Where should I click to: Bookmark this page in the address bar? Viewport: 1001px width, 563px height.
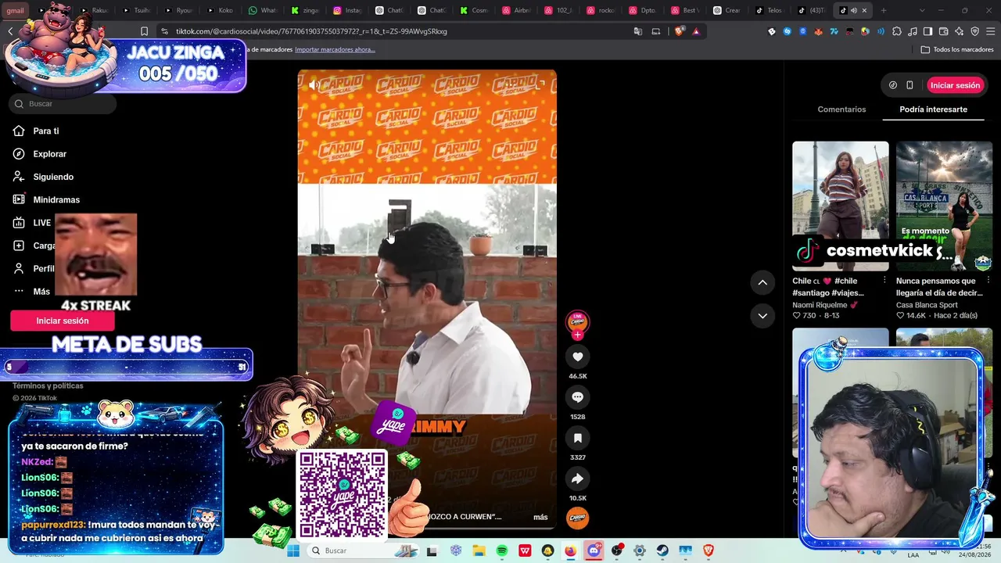pos(144,31)
